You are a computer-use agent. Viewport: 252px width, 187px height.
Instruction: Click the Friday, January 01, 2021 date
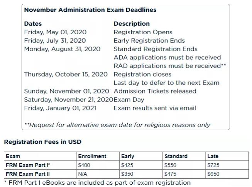(x=60, y=108)
